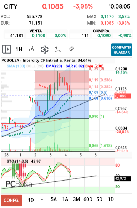This screenshot has width=137, height=208.
Task: Select the rightmost 1D range tab
Action: [x=111, y=199]
